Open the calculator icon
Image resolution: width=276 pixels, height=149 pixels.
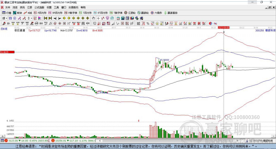123,18
